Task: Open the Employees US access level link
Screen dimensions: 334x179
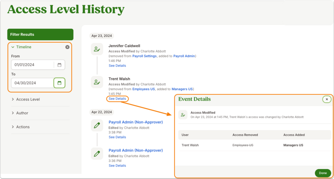Action: pos(144,89)
